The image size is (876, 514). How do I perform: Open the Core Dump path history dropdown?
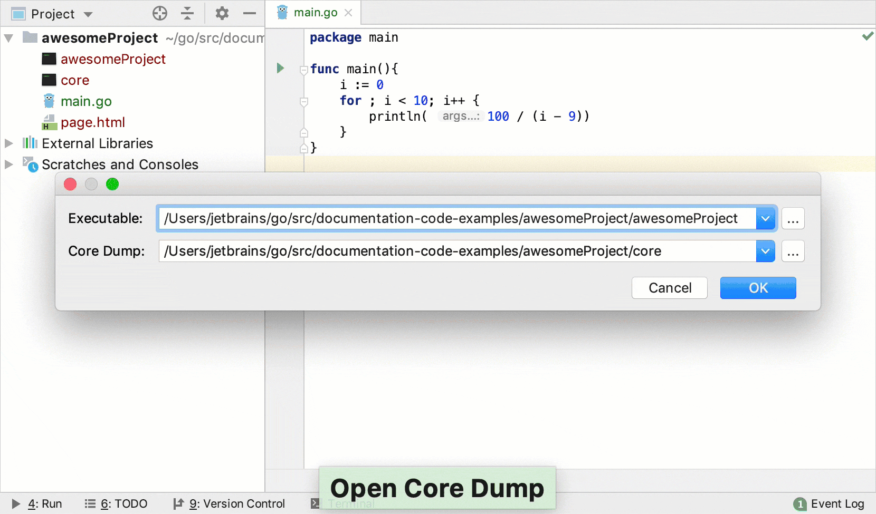tap(765, 251)
